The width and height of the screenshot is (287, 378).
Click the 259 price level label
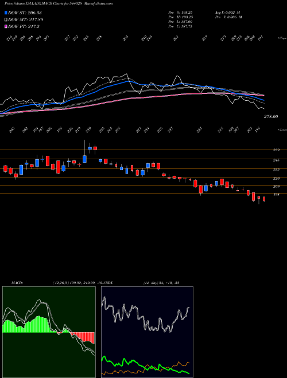click(x=276, y=150)
